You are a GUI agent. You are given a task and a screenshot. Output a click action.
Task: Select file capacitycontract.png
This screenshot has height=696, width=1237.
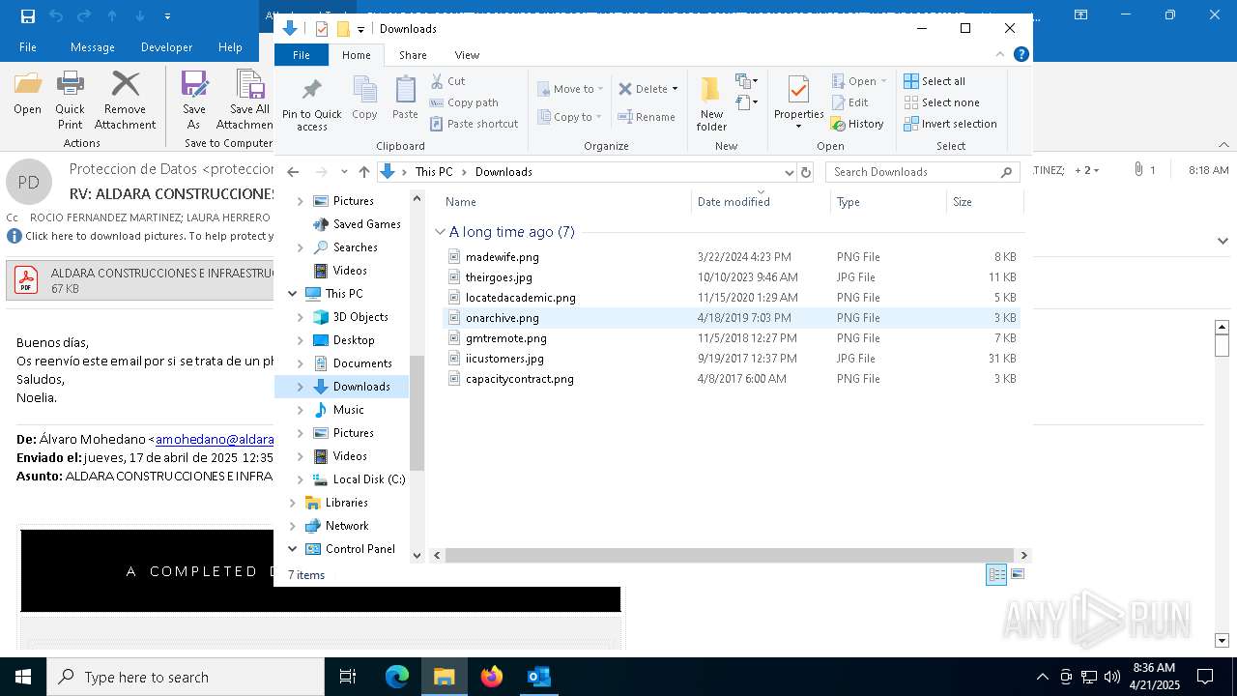pos(520,379)
